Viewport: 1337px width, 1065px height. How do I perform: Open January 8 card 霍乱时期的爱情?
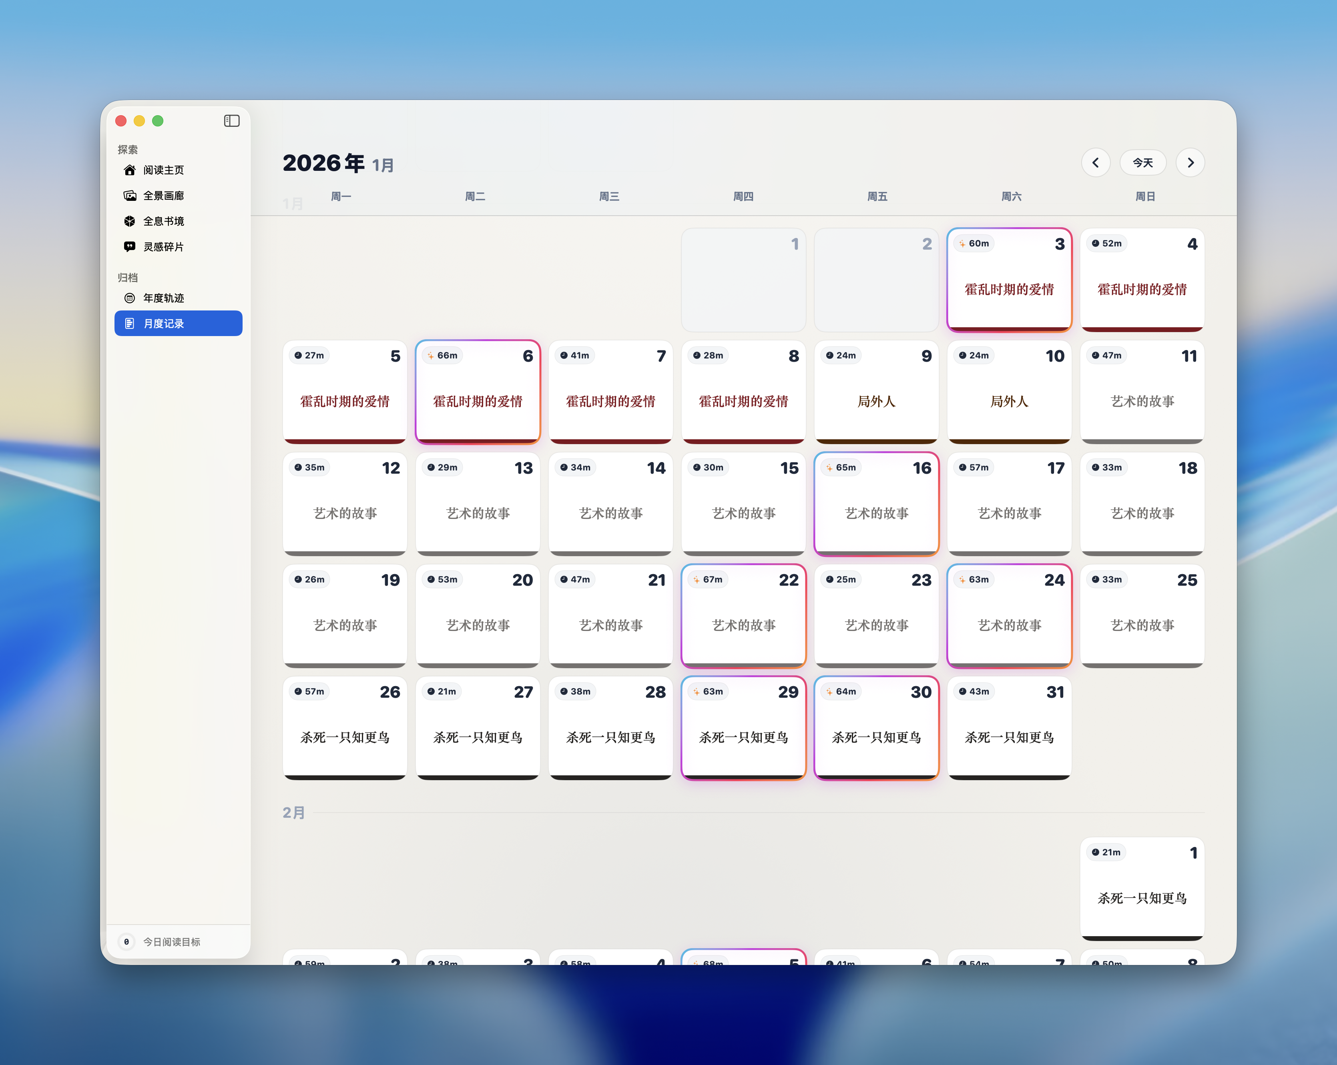click(x=743, y=392)
